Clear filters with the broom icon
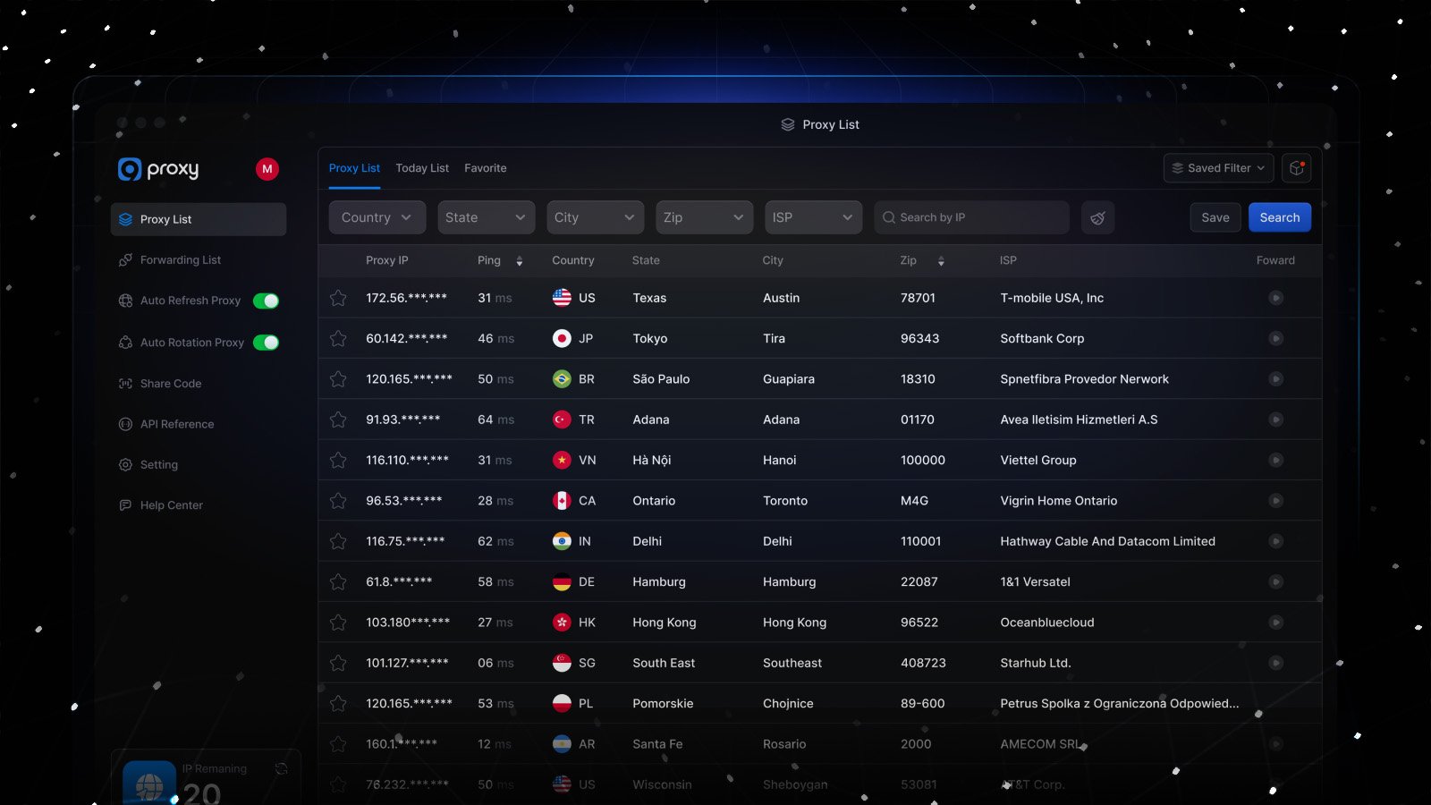The width and height of the screenshot is (1431, 805). click(1097, 217)
